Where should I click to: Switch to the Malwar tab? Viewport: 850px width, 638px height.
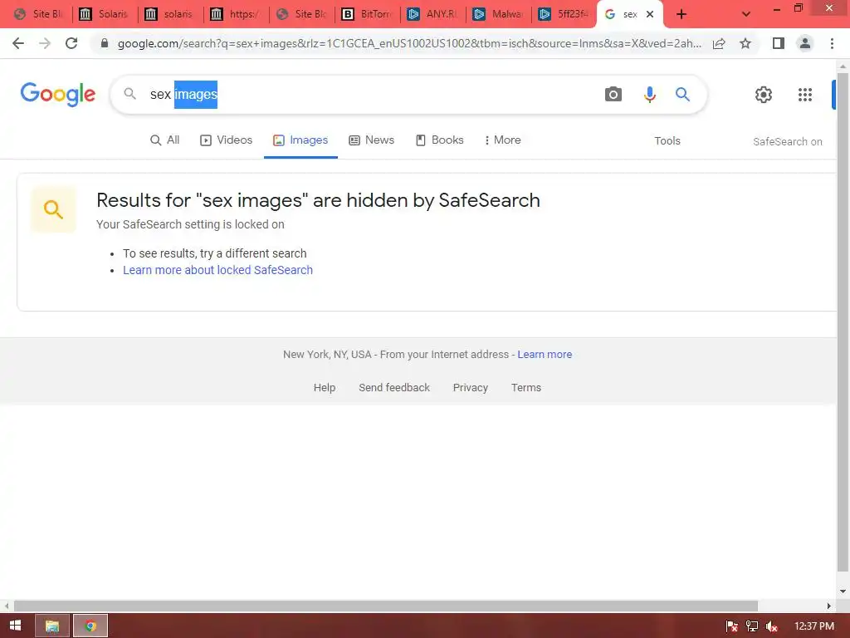tap(498, 14)
